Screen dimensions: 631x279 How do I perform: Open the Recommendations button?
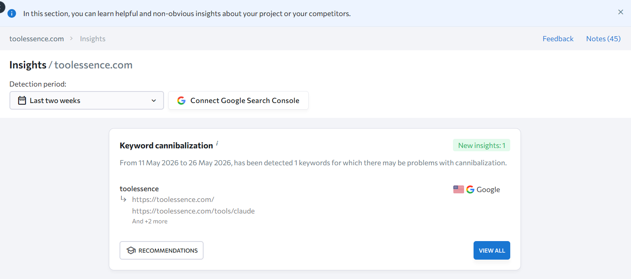(162, 251)
